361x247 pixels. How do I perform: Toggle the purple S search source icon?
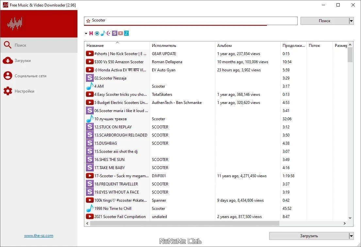coord(114,33)
